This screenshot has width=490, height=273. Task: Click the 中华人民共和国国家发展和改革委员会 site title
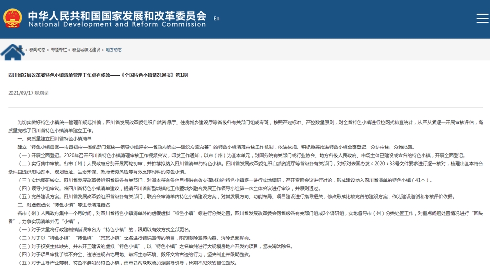117,15
